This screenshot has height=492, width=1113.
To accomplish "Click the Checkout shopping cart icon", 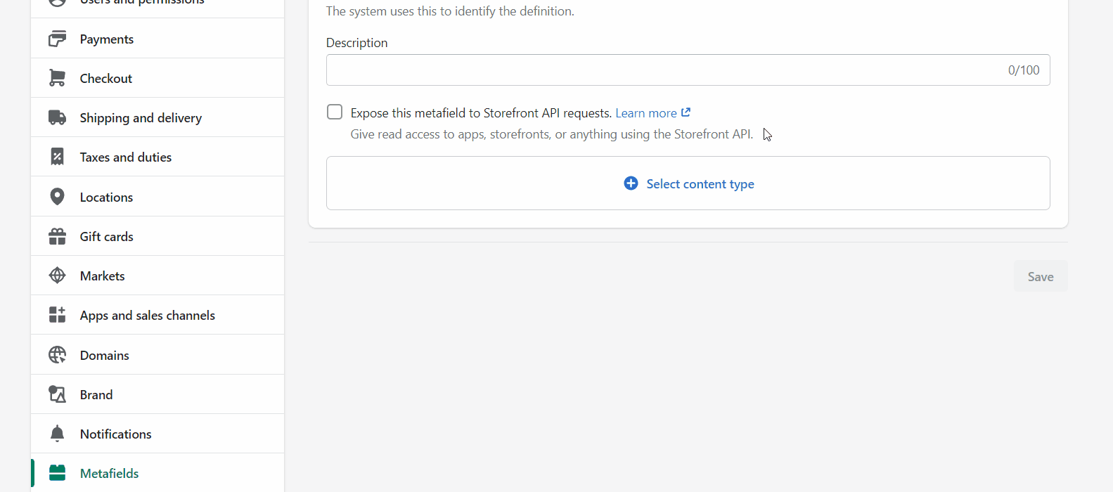I will 57,78.
